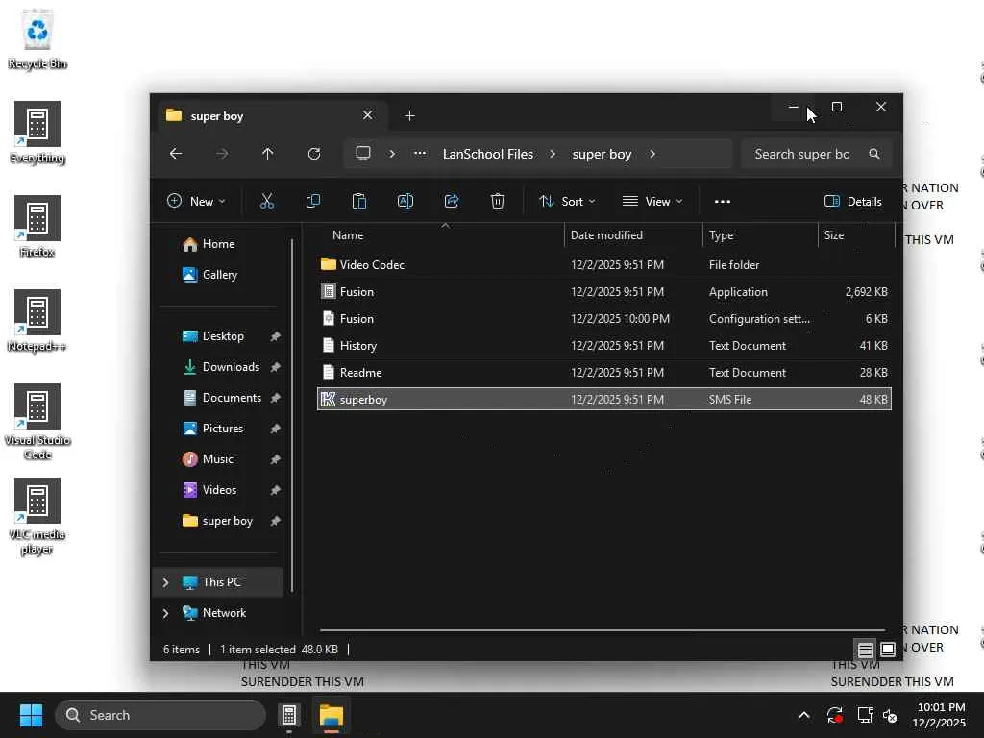Click the muted volume tray icon
This screenshot has height=738, width=984.
(x=890, y=715)
